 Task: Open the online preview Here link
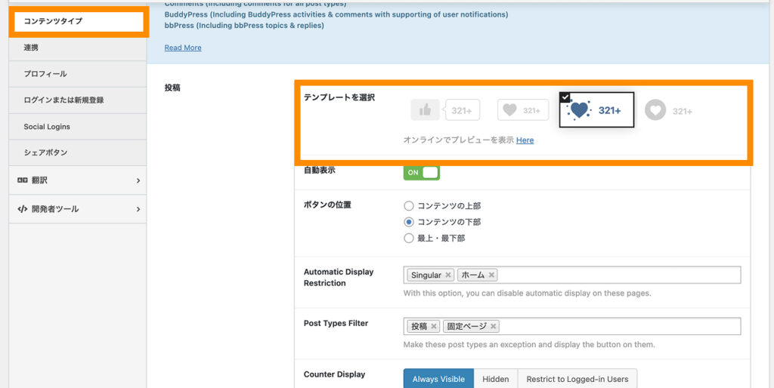pyautogui.click(x=525, y=140)
